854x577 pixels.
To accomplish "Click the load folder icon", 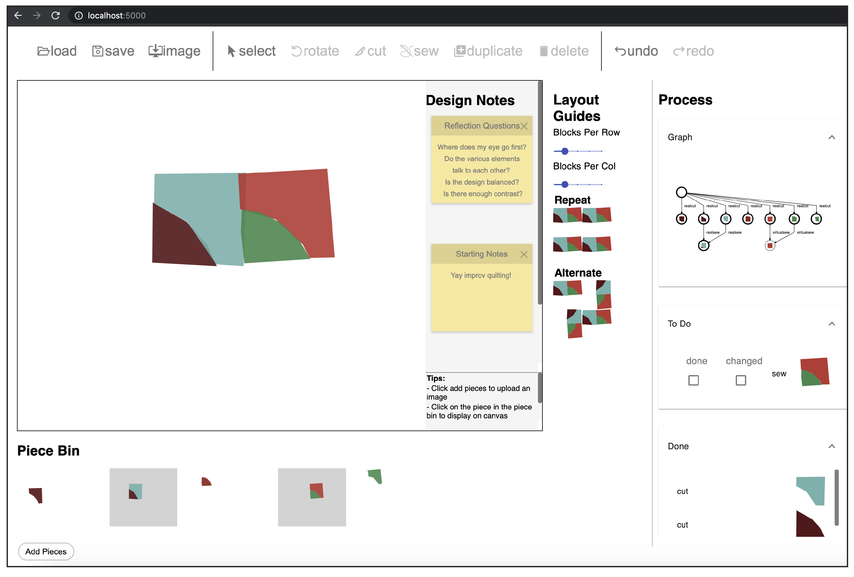I will 43,51.
